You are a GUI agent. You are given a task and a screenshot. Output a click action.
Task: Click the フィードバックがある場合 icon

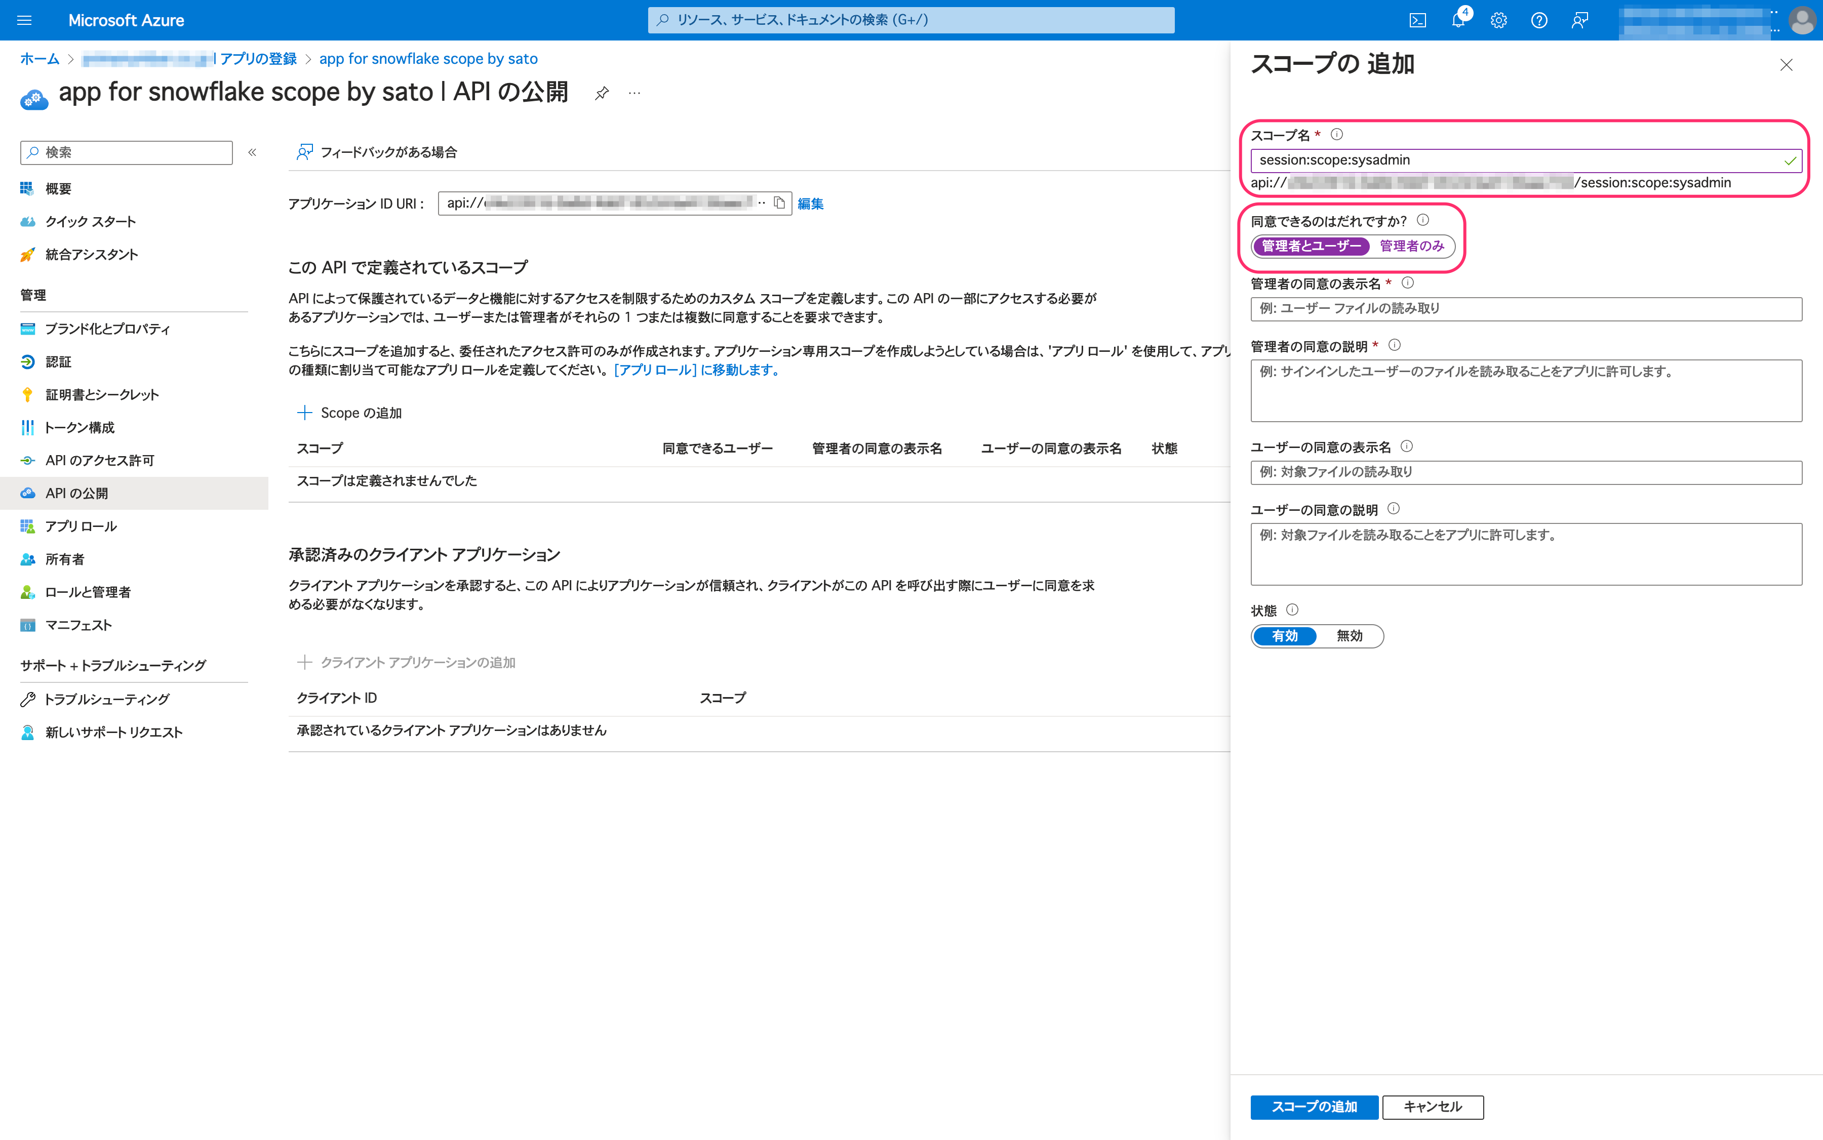tap(305, 152)
